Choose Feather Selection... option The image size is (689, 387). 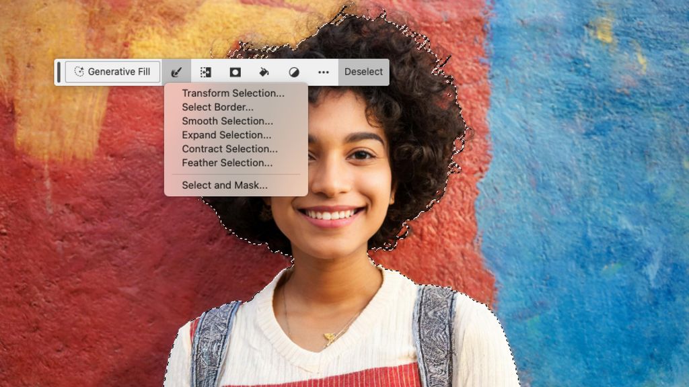tap(227, 163)
